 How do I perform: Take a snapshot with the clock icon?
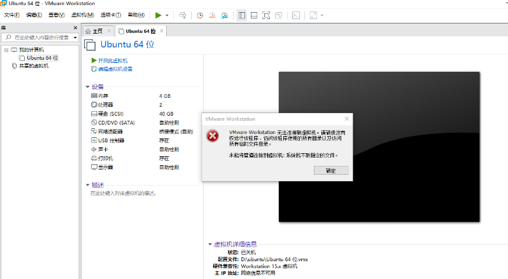tap(200, 15)
